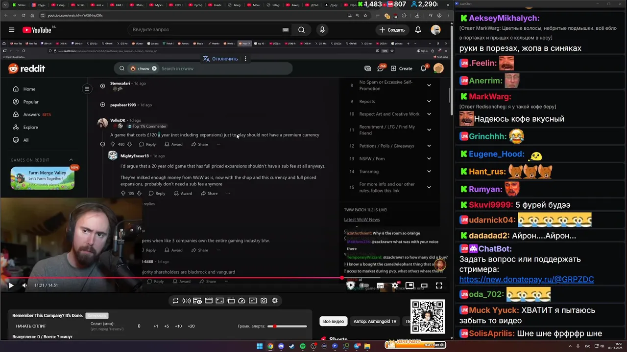Add +5 minutes to split

tap(167, 326)
